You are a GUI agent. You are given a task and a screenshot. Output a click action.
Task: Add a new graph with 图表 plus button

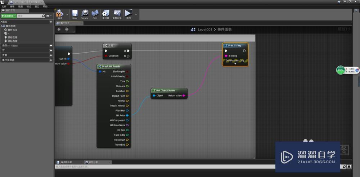coord(51,22)
